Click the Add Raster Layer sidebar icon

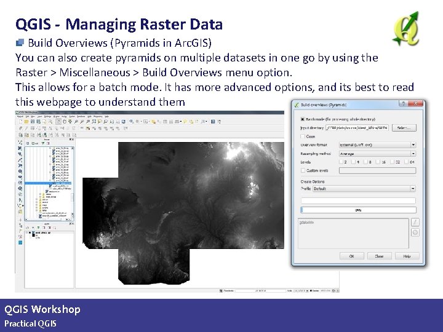pyautogui.click(x=20, y=148)
